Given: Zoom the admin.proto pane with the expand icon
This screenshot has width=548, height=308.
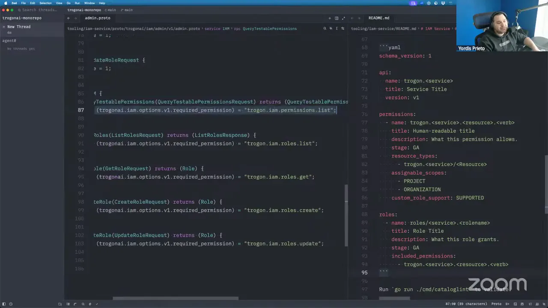Looking at the screenshot, I should pos(343,18).
